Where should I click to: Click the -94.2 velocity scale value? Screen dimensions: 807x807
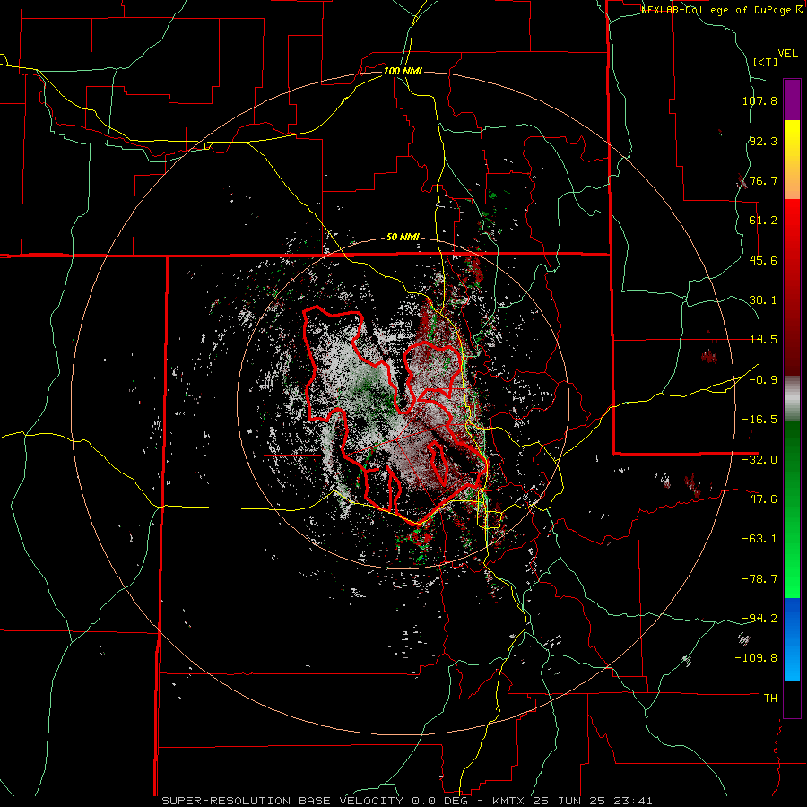click(759, 619)
